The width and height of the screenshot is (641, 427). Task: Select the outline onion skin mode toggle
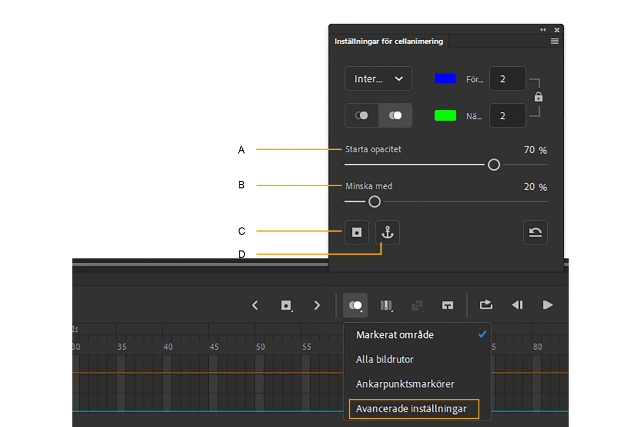point(362,115)
